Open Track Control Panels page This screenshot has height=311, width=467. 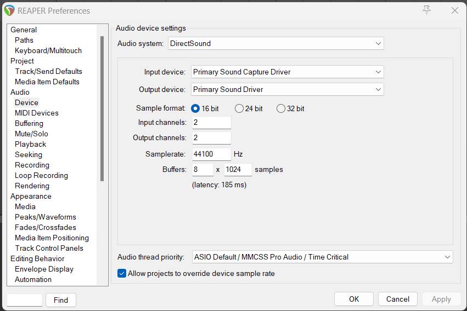click(49, 248)
